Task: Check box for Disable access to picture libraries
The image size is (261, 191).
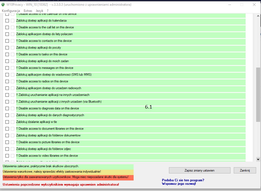Action: tap(7, 142)
